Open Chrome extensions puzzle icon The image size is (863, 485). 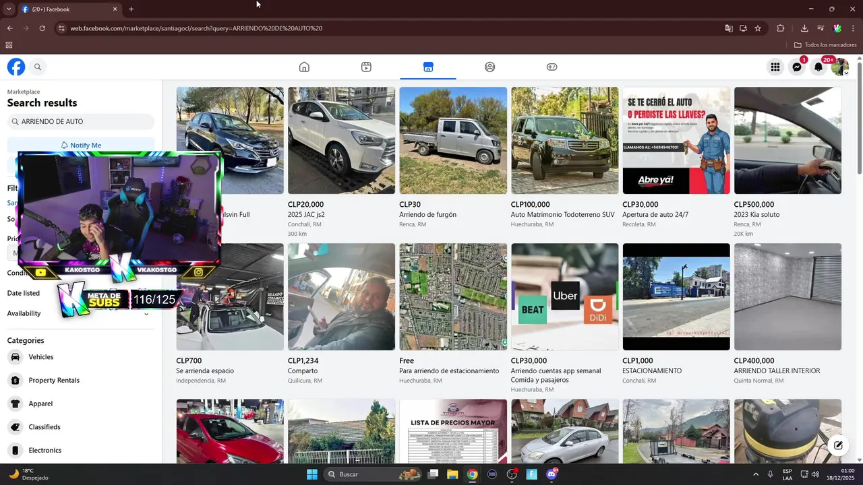pos(781,28)
